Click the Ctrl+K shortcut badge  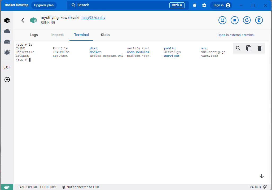point(177,5)
